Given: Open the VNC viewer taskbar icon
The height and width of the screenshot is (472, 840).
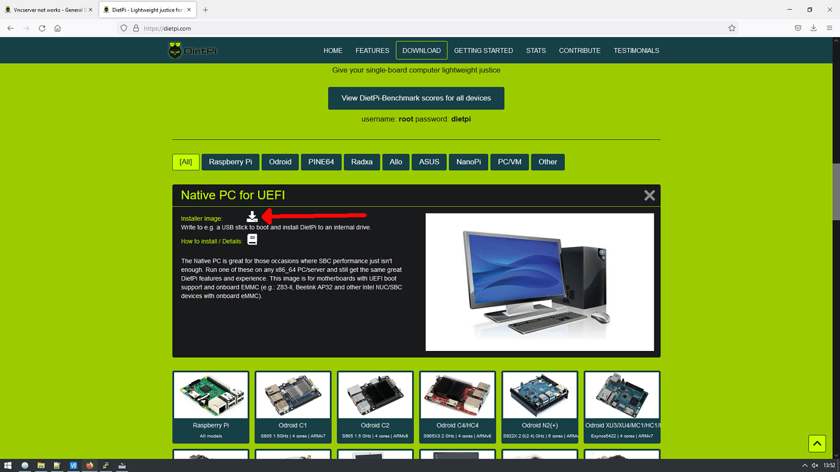Looking at the screenshot, I should (74, 465).
